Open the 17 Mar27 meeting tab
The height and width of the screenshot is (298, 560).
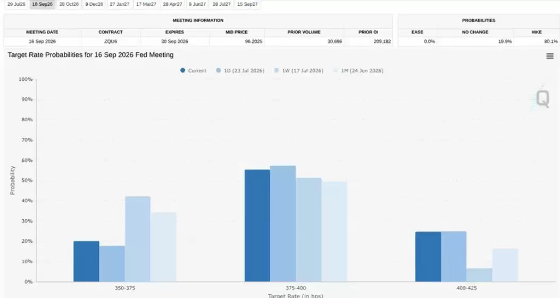point(146,4)
